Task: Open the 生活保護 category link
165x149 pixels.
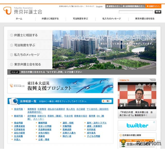Action: pyautogui.click(x=18, y=136)
